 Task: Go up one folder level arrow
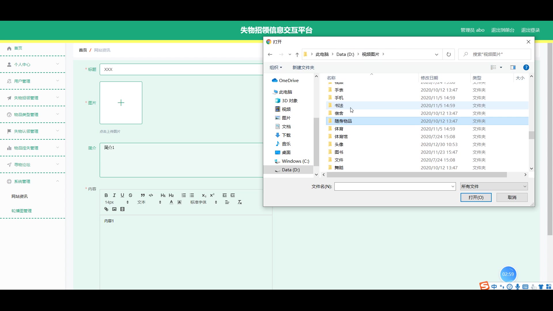(297, 54)
